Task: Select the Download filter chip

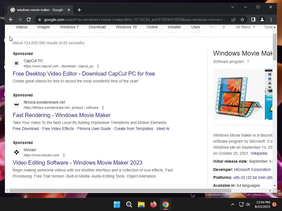Action: 97,27
